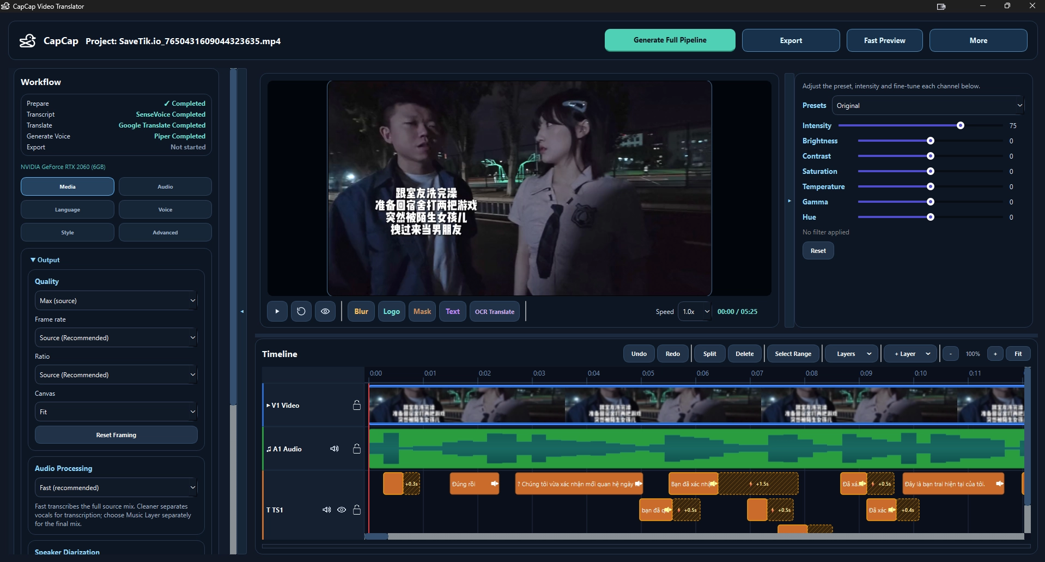
Task: Select the 'Đúng rồi' subtitle clip
Action: tap(474, 484)
